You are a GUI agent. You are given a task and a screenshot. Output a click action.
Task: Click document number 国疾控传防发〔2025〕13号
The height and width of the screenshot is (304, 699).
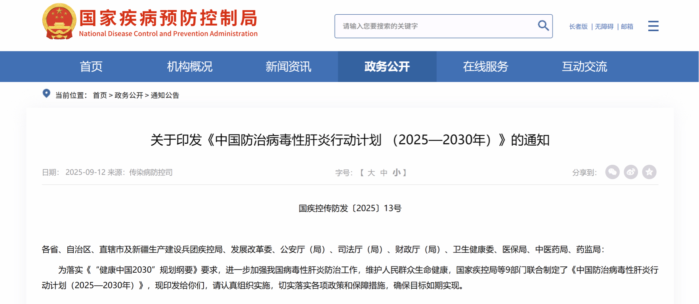[350, 208]
